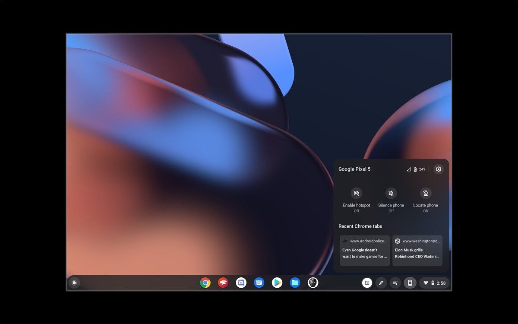Open media controls playlist icon
Image resolution: width=518 pixels, height=324 pixels.
395,283
